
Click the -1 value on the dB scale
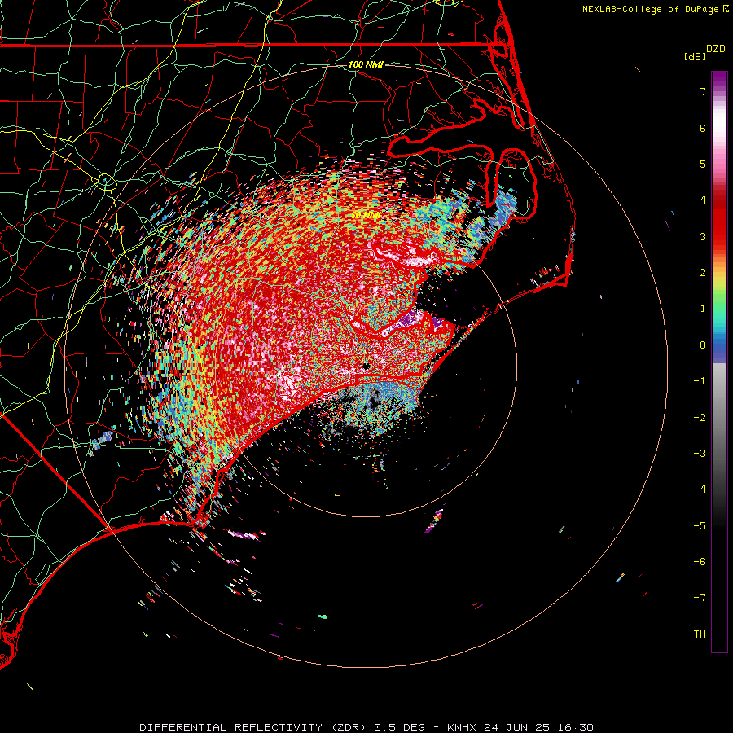click(x=700, y=381)
